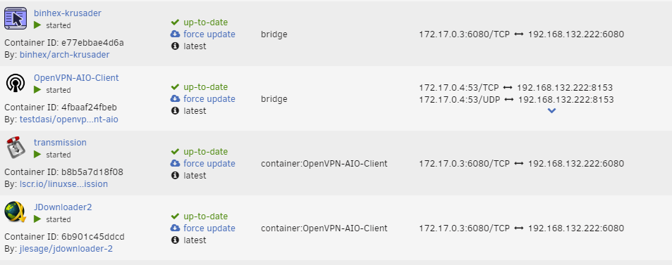Click the OpenVPN-AIO-Client antenna icon
Viewport: 672px width, 265px height.
(x=16, y=83)
